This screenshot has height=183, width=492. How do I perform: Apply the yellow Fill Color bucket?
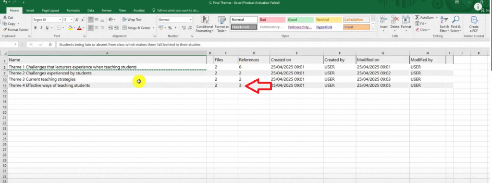tap(70, 28)
